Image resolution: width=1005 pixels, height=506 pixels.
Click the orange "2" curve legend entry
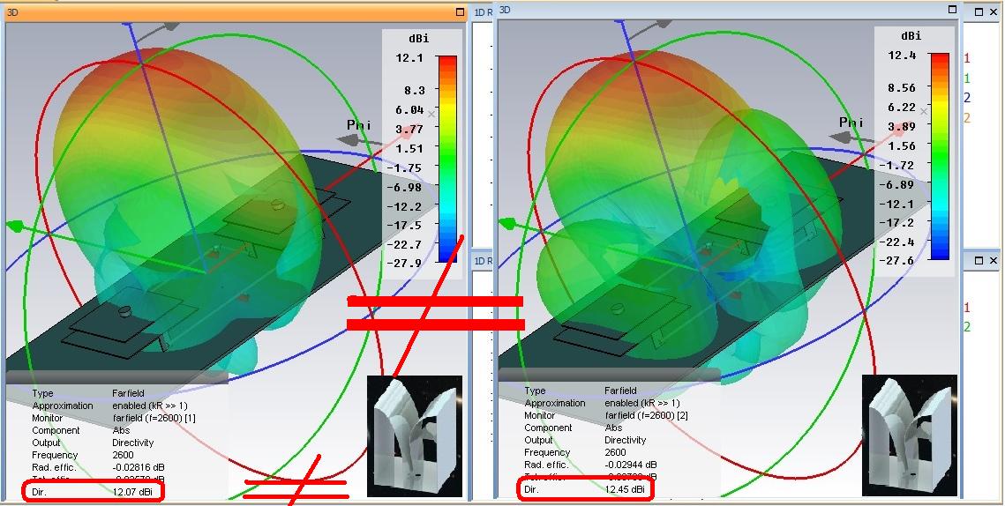pos(967,118)
